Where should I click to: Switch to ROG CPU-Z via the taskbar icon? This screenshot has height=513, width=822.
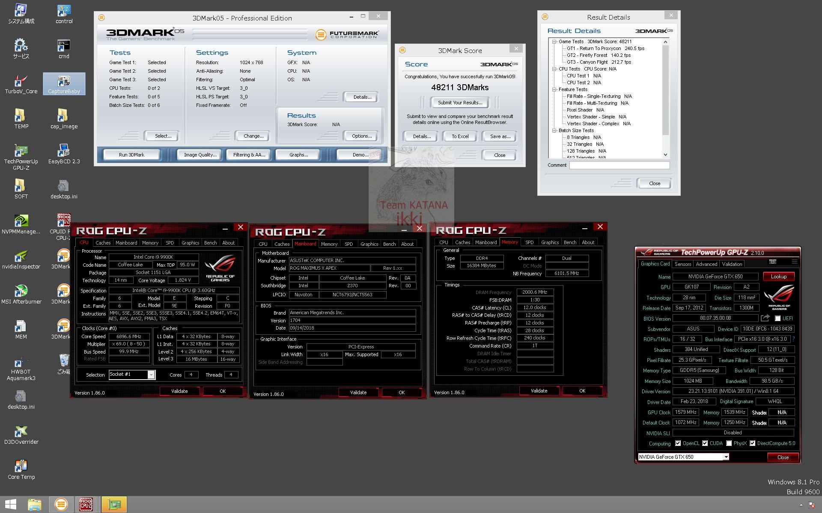(x=86, y=504)
